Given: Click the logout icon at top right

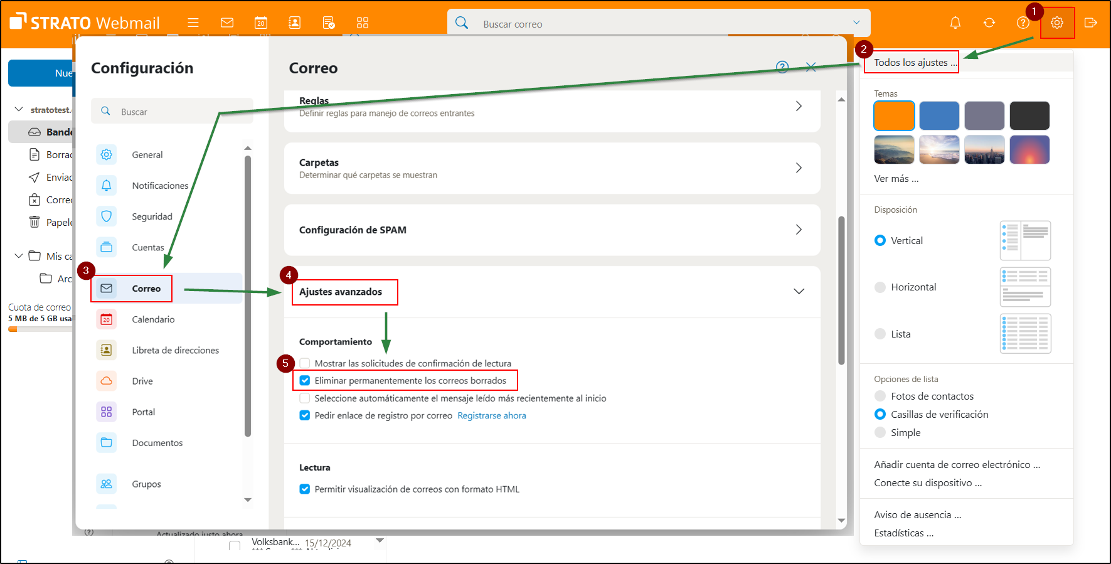Looking at the screenshot, I should [1090, 23].
